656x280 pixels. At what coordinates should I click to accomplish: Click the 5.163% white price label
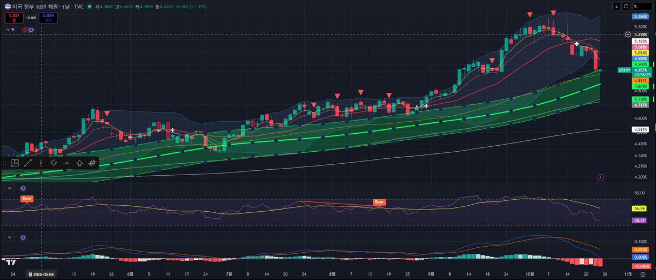(641, 41)
